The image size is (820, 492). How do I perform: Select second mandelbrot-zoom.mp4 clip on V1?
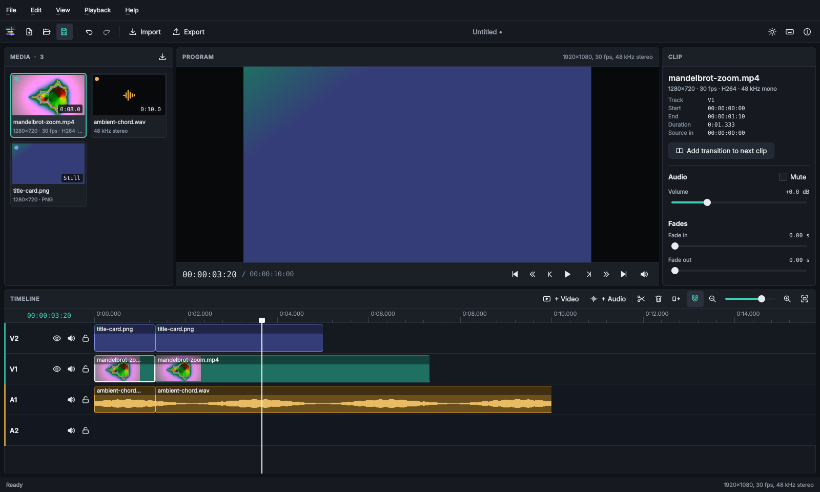pos(292,369)
